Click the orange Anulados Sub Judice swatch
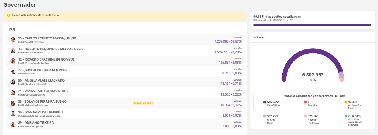Viewport: 378px width, 135px height. point(346,102)
